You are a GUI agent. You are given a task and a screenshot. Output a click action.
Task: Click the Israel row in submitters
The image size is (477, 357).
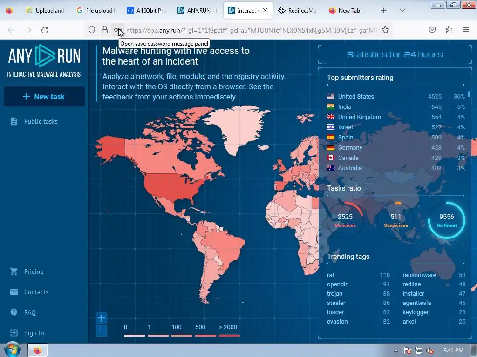pyautogui.click(x=395, y=127)
